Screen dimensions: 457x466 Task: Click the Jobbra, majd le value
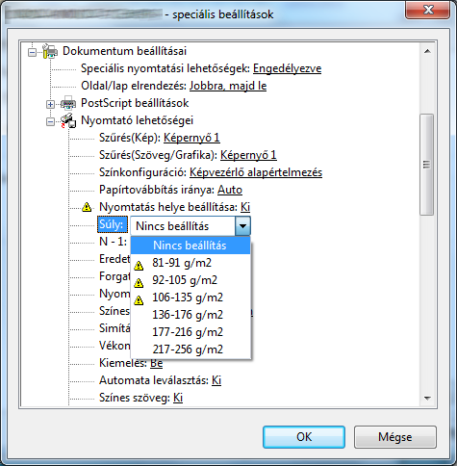(x=228, y=86)
